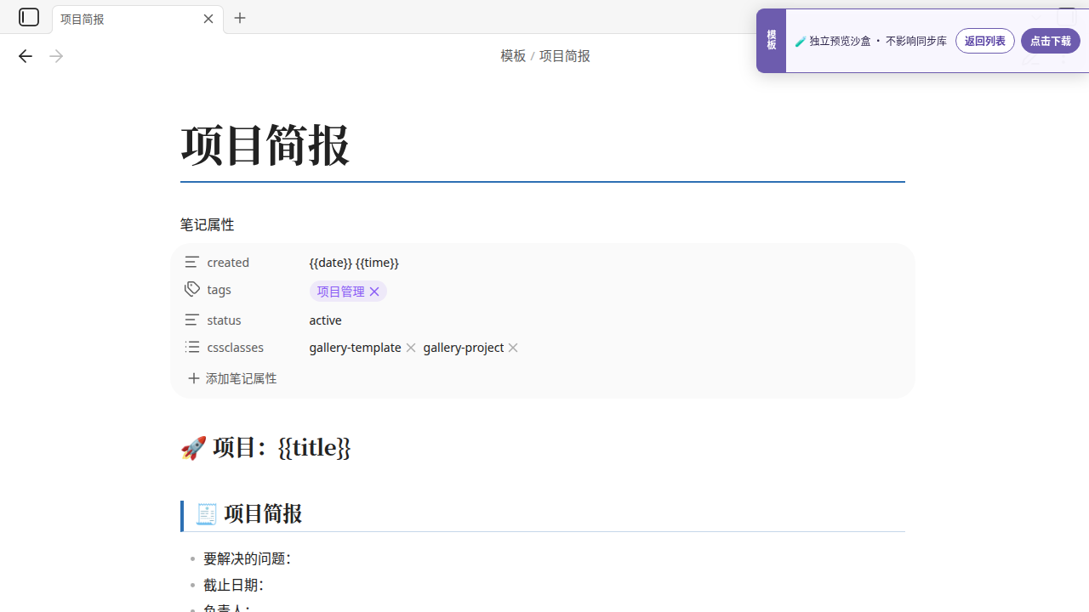1089x612 pixels.
Task: Click 项目简报 in the breadcrumb
Action: tap(564, 56)
